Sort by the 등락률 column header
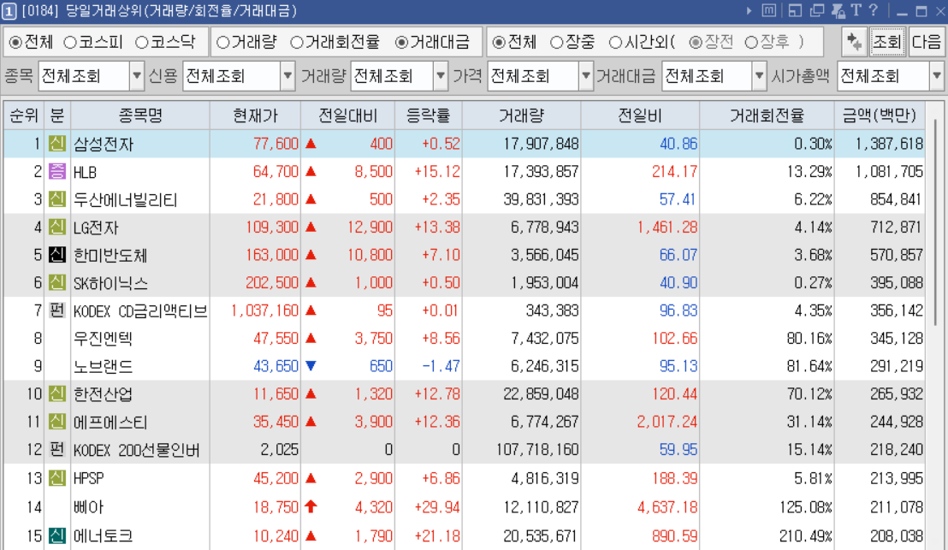Image resolution: width=948 pixels, height=550 pixels. tap(428, 115)
